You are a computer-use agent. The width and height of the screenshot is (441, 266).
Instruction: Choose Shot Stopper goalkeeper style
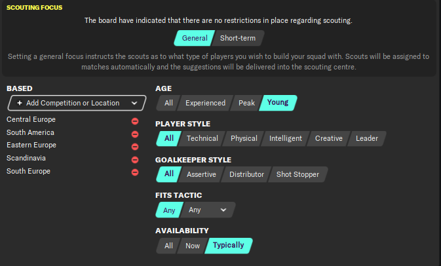[297, 174]
